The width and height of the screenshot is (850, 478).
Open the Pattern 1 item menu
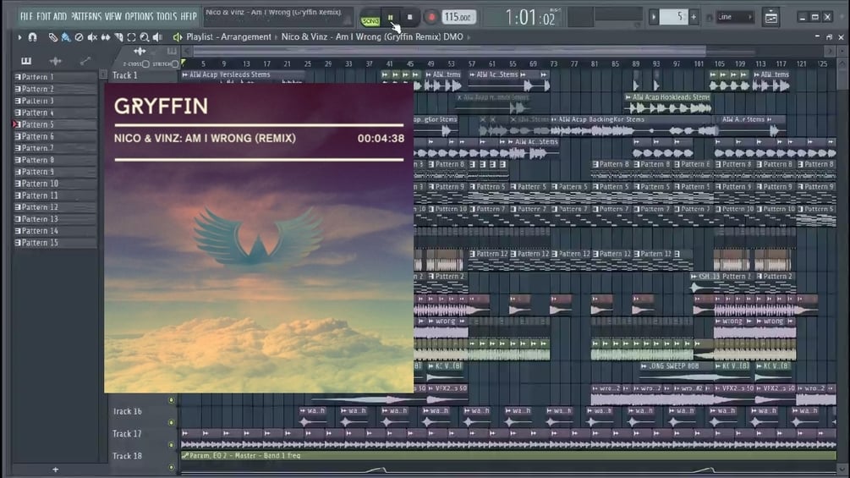coord(18,77)
